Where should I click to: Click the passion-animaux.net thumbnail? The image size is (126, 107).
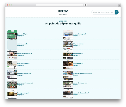coord(12,84)
